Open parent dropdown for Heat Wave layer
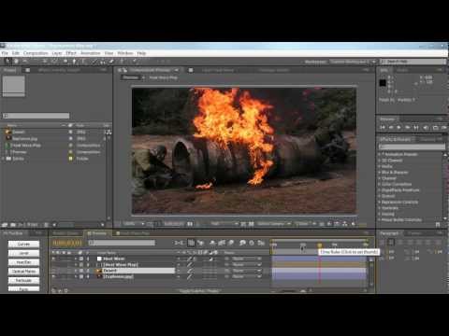 (x=246, y=259)
